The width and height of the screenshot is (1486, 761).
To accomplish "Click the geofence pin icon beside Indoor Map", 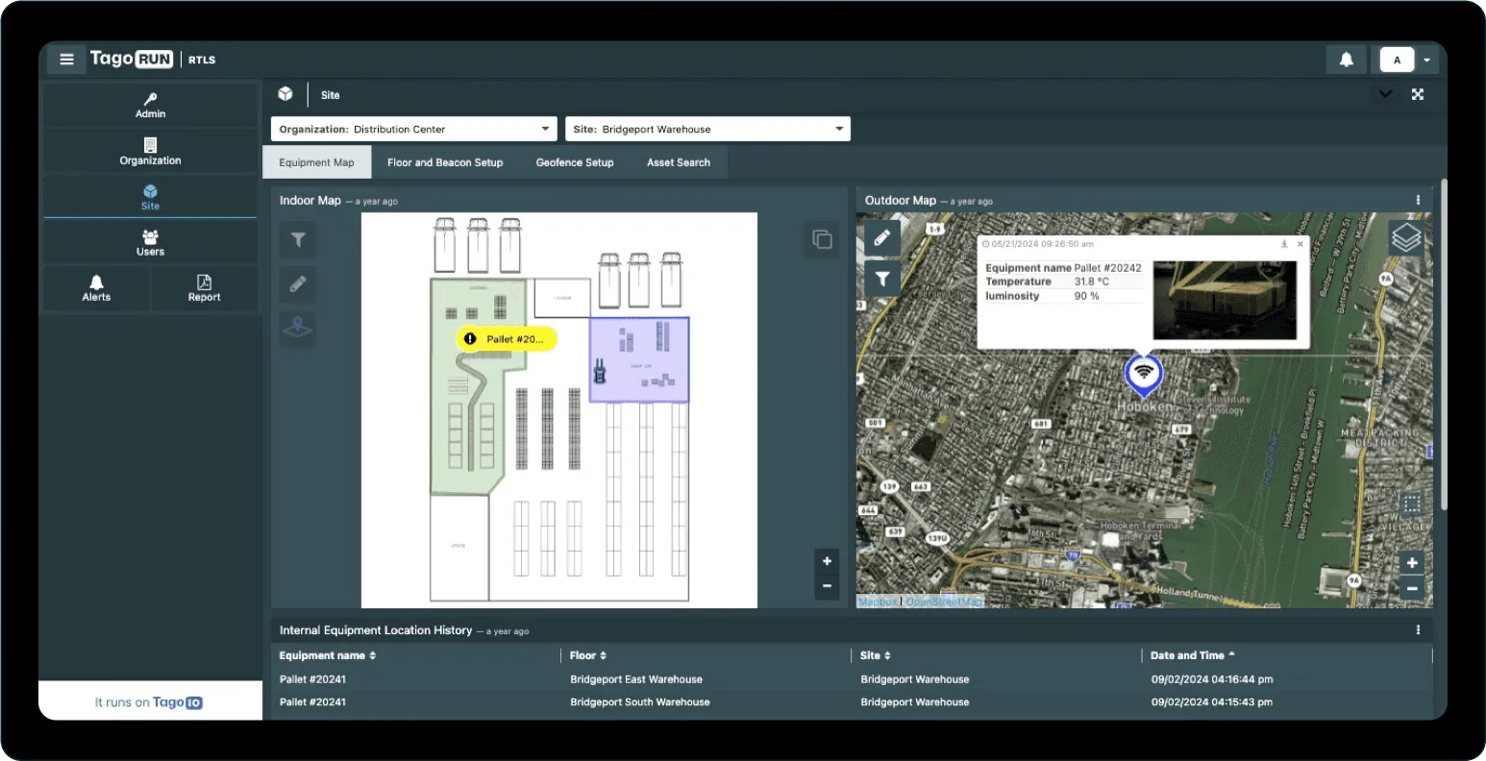I will 297,328.
